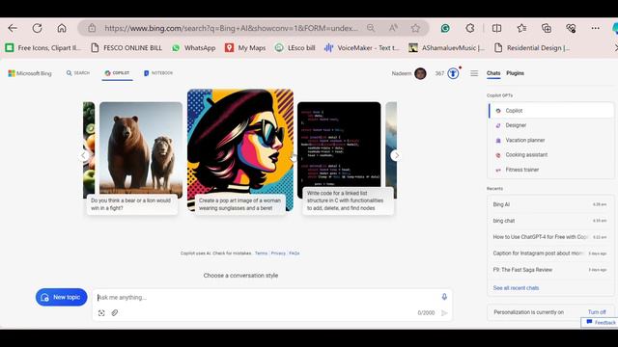Open Free Icons, Clipart bookmark
Image resolution: width=618 pixels, height=347 pixels.
(x=42, y=47)
